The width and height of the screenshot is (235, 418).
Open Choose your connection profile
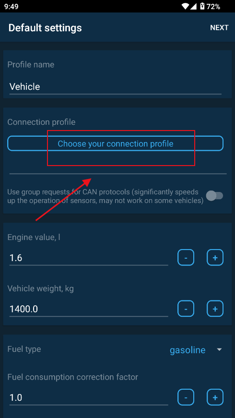click(115, 143)
